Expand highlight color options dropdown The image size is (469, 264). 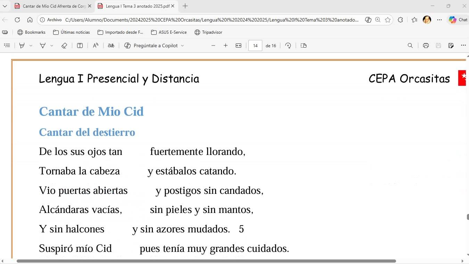click(x=31, y=46)
